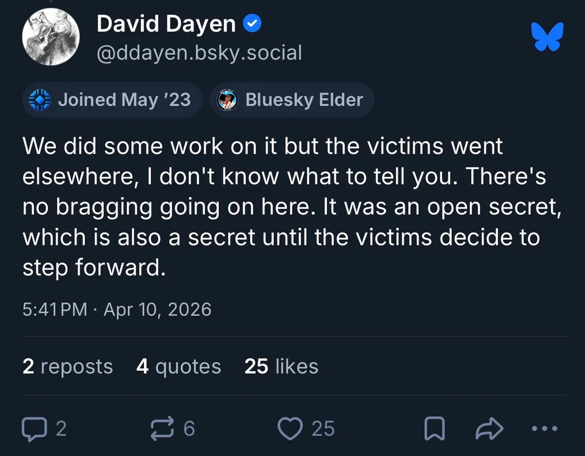
Task: Bookmark this post
Action: 435,429
